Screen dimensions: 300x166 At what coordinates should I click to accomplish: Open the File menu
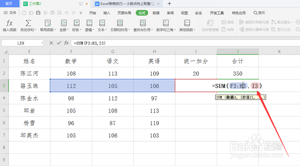pyautogui.click(x=10, y=13)
